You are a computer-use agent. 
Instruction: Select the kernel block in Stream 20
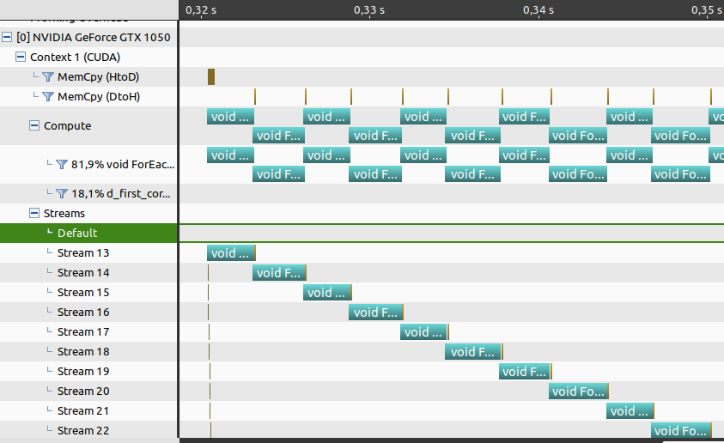tap(578, 391)
